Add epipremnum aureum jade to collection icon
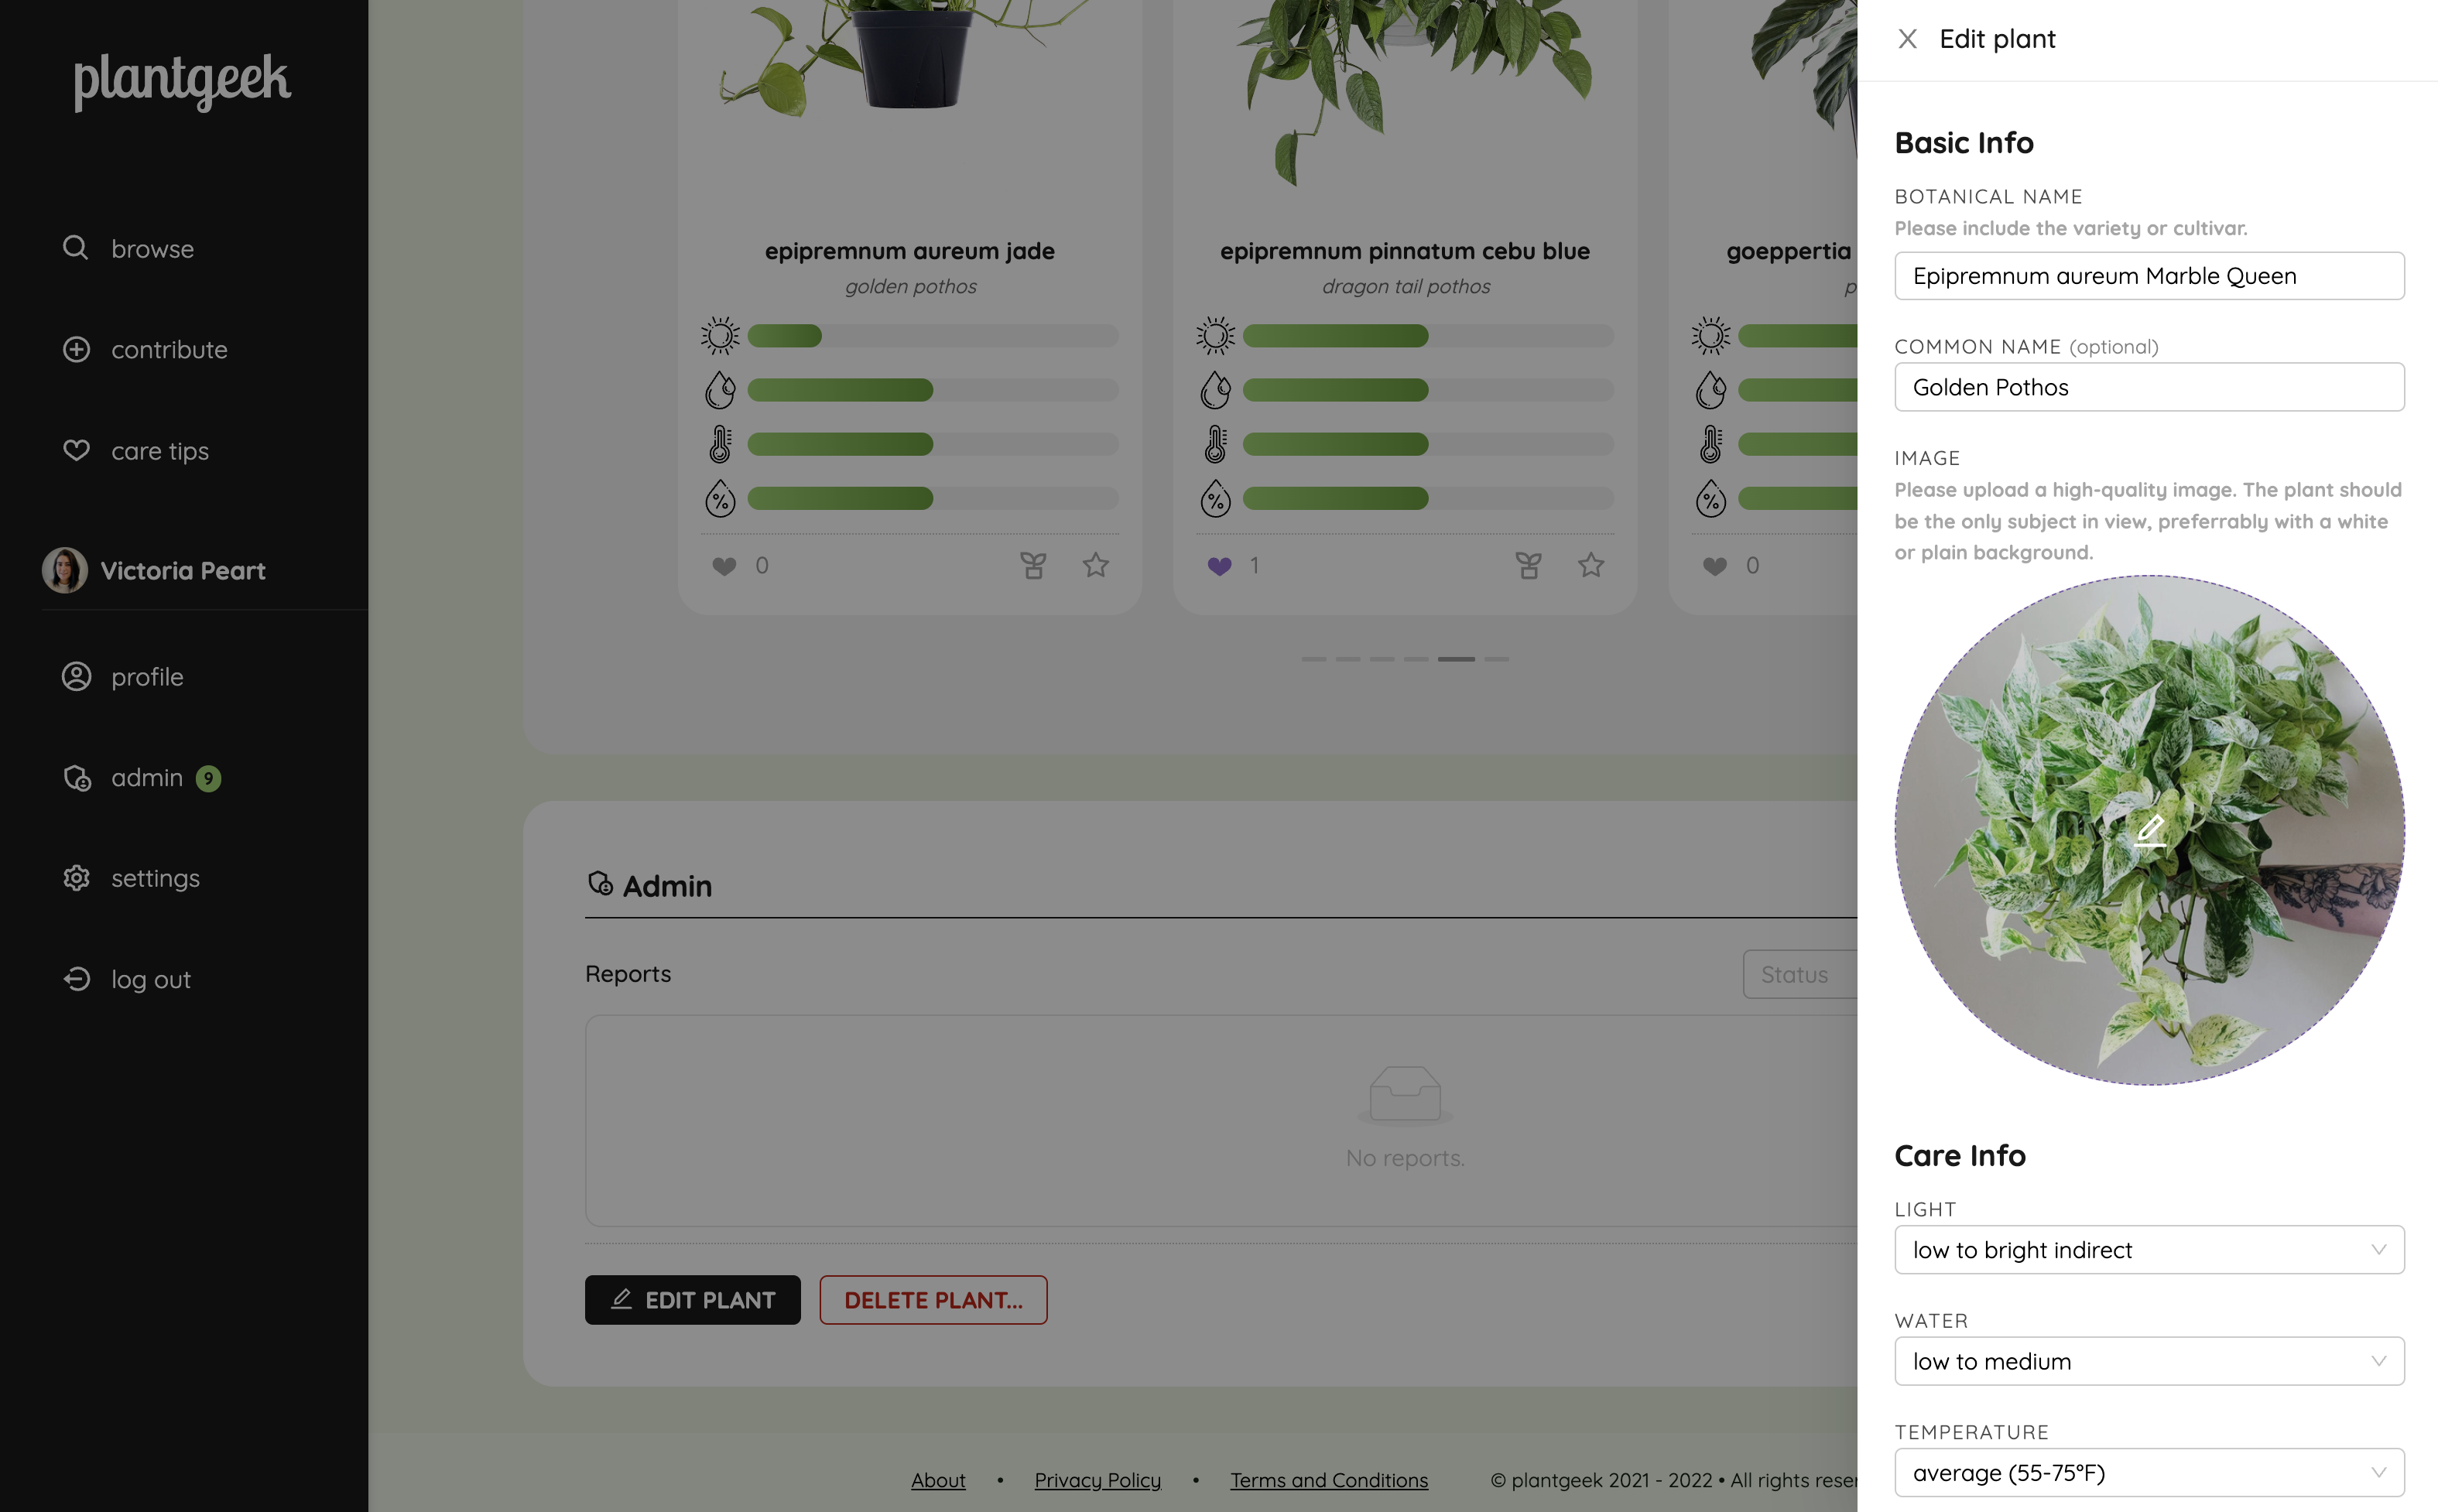 [x=1033, y=565]
